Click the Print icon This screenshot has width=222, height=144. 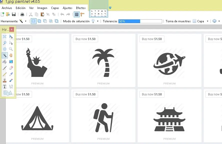pyautogui.click(x=22, y=14)
